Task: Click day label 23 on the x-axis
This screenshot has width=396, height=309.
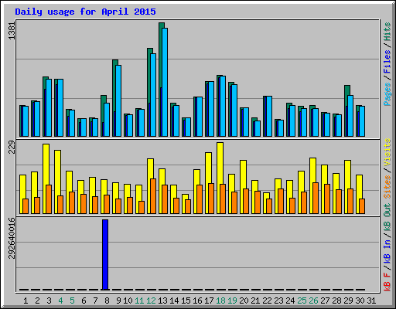Action: [x=278, y=301]
